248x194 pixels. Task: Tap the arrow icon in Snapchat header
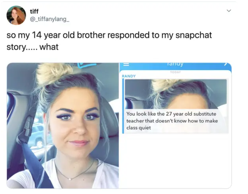226,64
